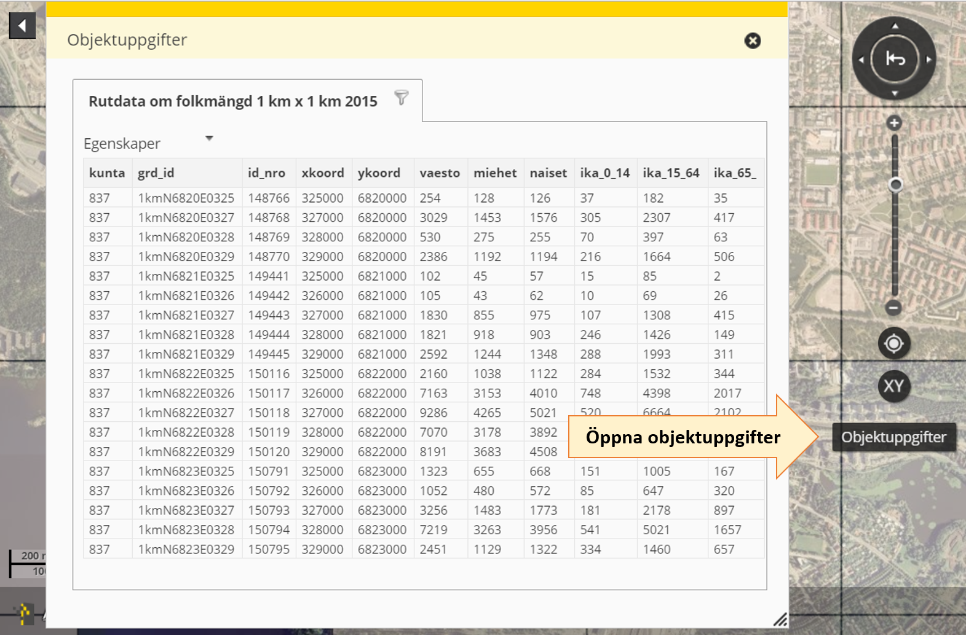Select vaesto cell 3256
The height and width of the screenshot is (635, 966).
(440, 511)
